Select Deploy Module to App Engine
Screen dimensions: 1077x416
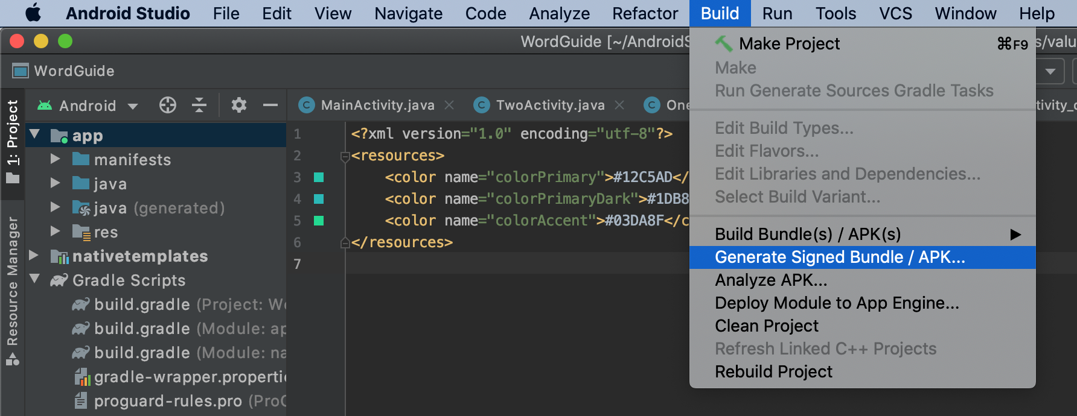click(862, 303)
